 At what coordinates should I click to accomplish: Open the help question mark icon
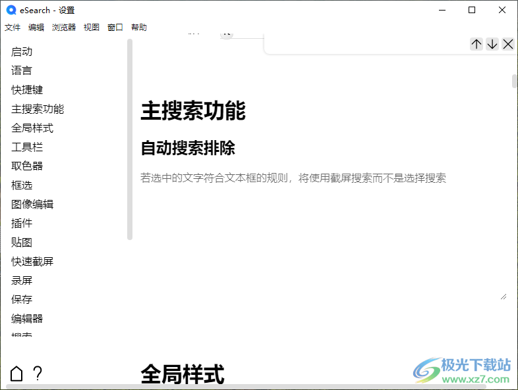click(38, 374)
